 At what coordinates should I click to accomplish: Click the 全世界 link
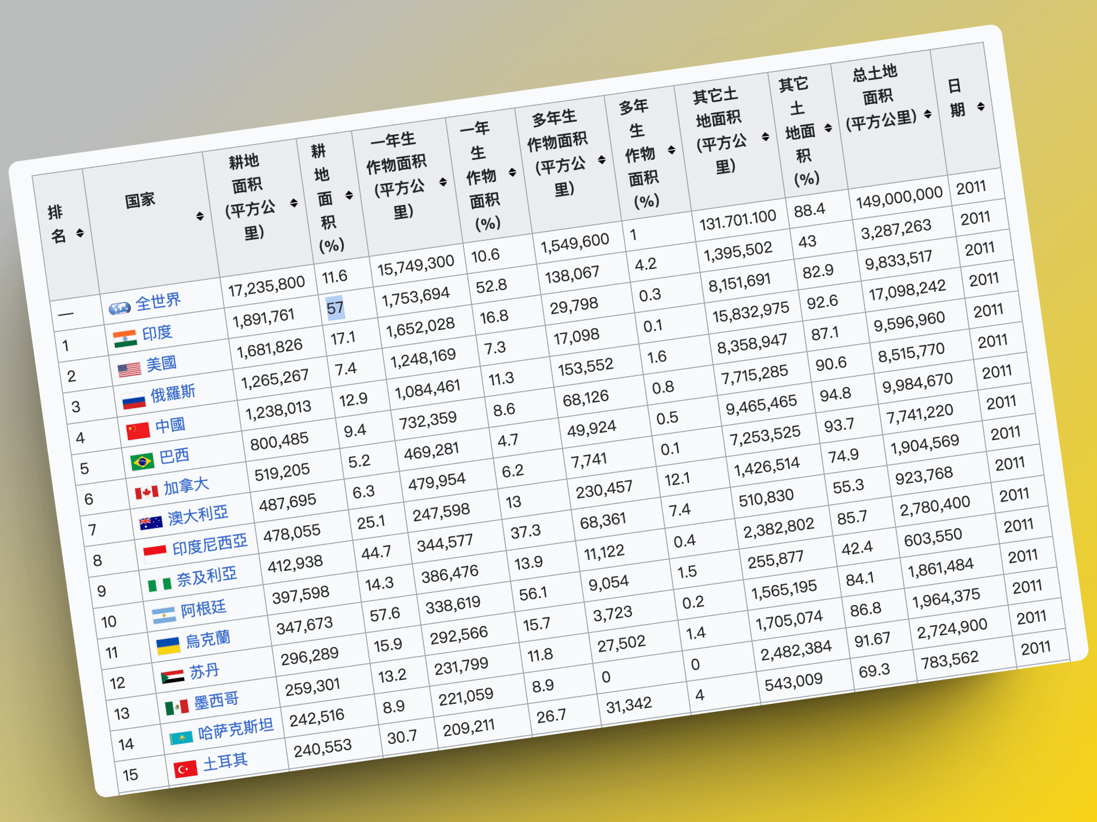pos(158,302)
